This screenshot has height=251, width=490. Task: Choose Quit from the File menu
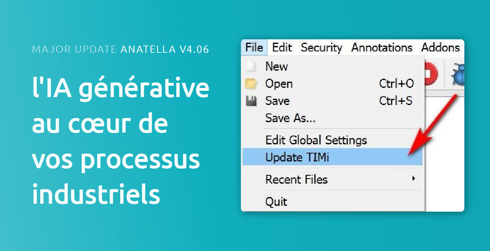click(x=276, y=202)
